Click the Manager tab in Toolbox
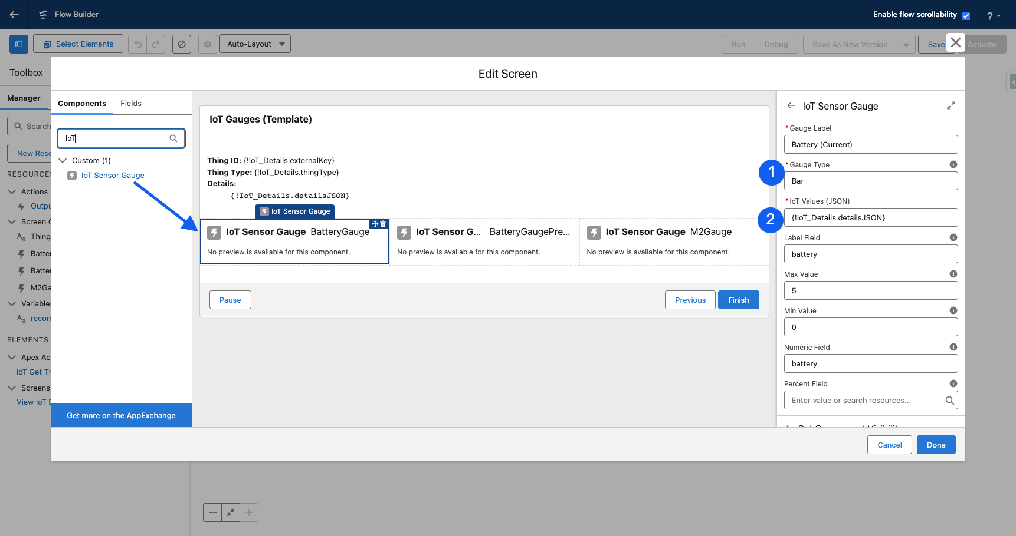 click(24, 98)
